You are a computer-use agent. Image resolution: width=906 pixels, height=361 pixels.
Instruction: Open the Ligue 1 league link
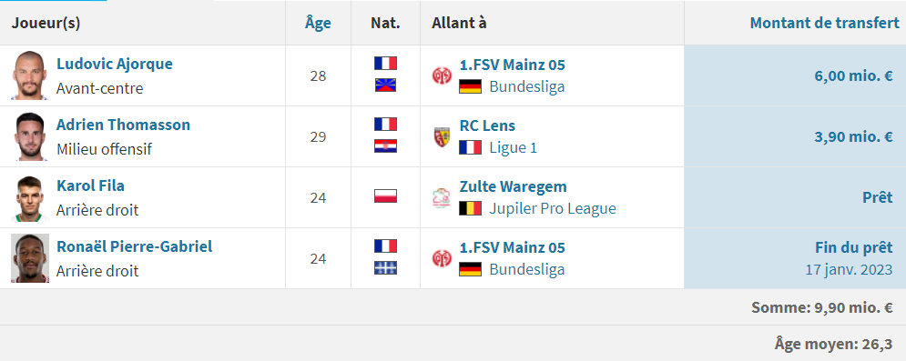[513, 147]
